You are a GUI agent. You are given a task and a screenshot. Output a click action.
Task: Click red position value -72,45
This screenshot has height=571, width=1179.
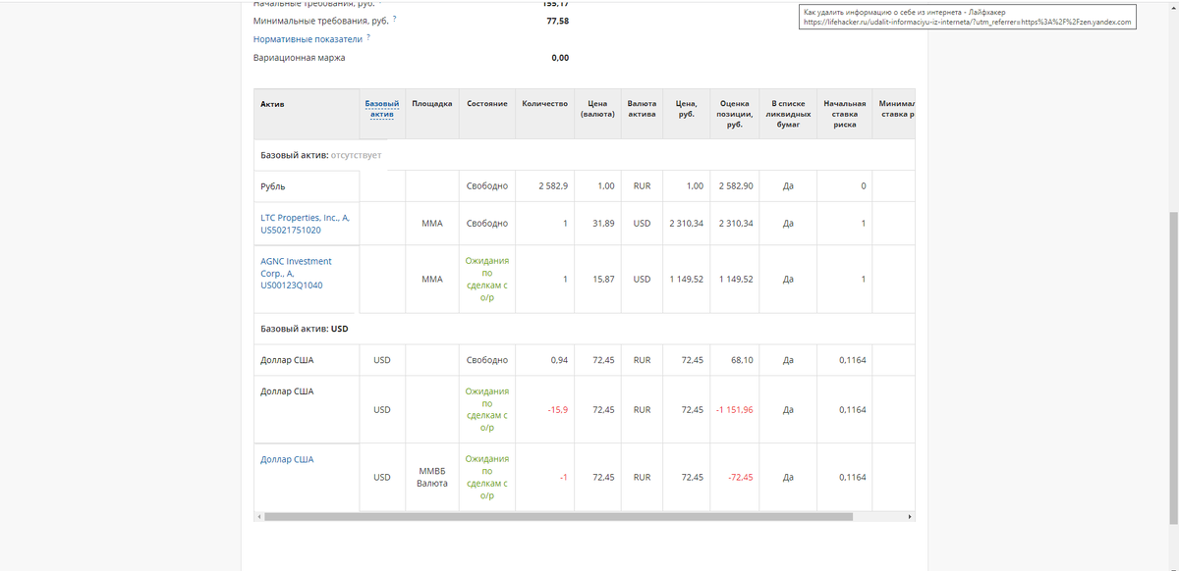[x=740, y=478]
